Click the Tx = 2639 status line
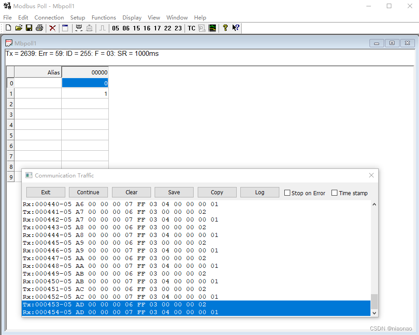 click(82, 54)
